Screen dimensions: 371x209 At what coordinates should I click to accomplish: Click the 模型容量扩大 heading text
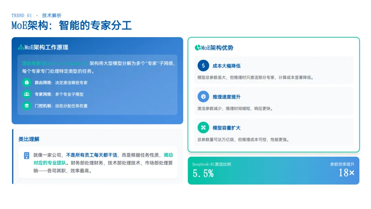[226, 128]
